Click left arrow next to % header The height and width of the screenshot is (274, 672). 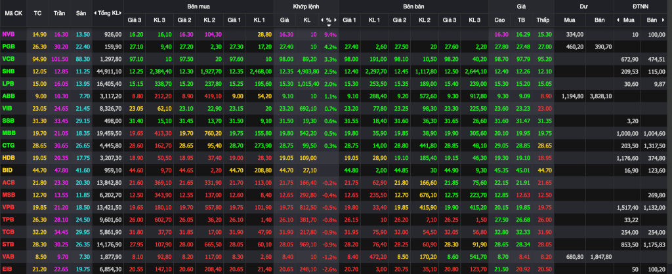coord(322,20)
